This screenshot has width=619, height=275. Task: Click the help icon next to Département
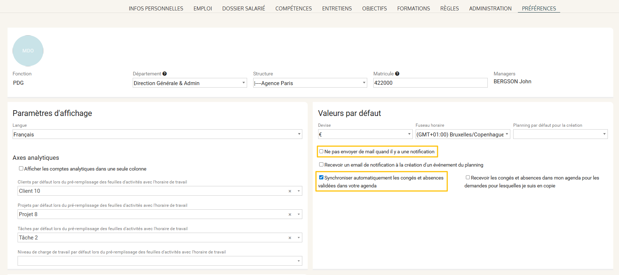pyautogui.click(x=165, y=74)
